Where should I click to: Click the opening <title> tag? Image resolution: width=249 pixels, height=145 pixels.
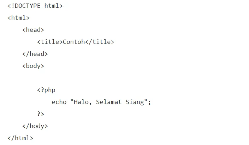50,42
